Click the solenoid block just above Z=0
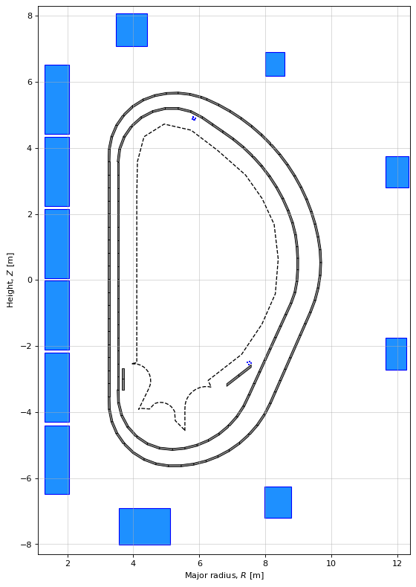416x587 pixels. click(x=57, y=244)
